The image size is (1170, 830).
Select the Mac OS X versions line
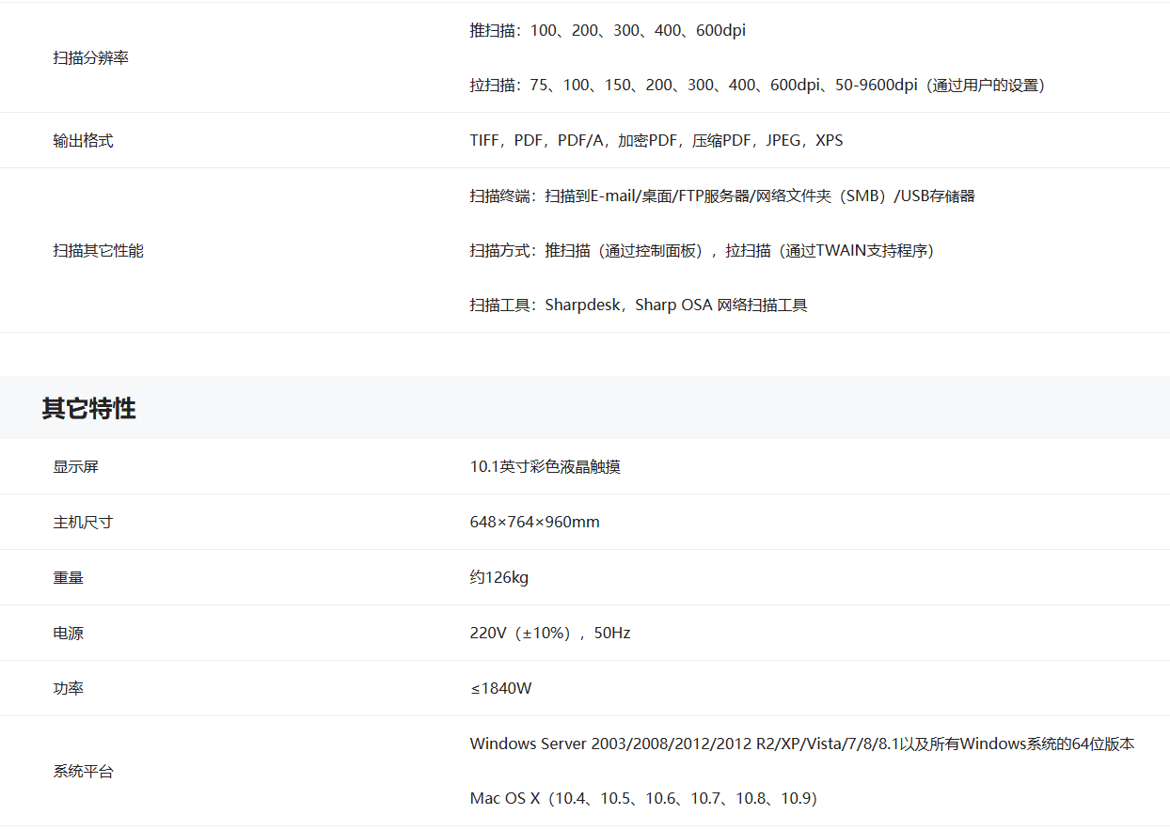click(643, 799)
